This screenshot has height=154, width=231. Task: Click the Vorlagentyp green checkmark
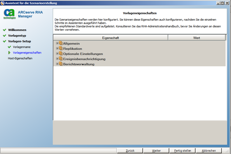5,36
